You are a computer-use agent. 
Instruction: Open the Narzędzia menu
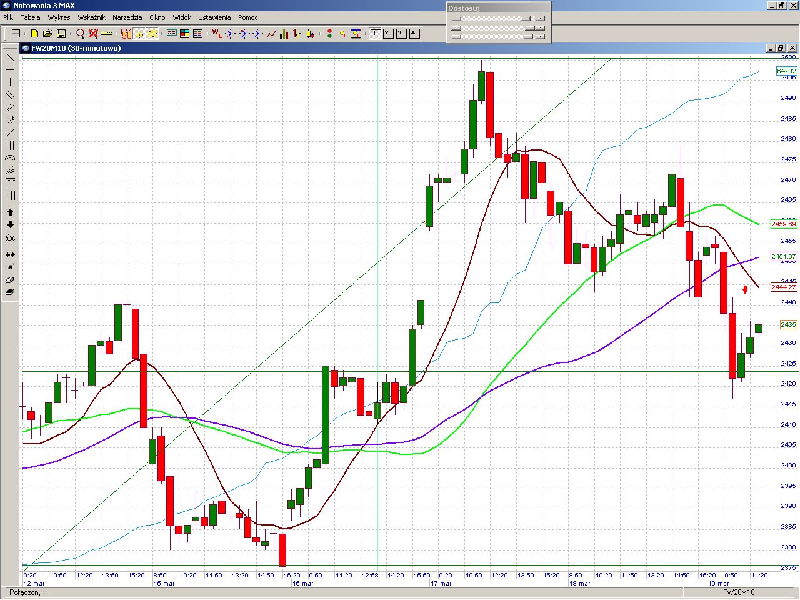[x=127, y=17]
